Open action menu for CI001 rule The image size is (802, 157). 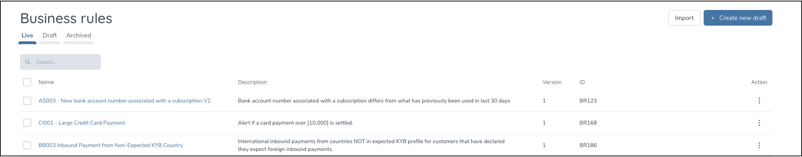[x=759, y=123]
